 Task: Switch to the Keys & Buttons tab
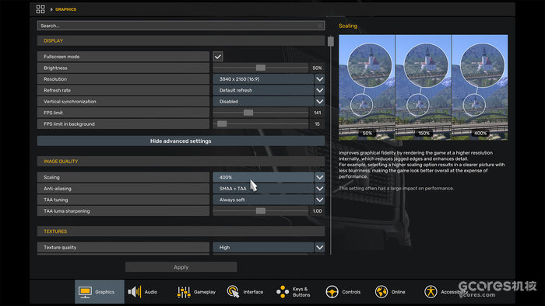(297, 292)
